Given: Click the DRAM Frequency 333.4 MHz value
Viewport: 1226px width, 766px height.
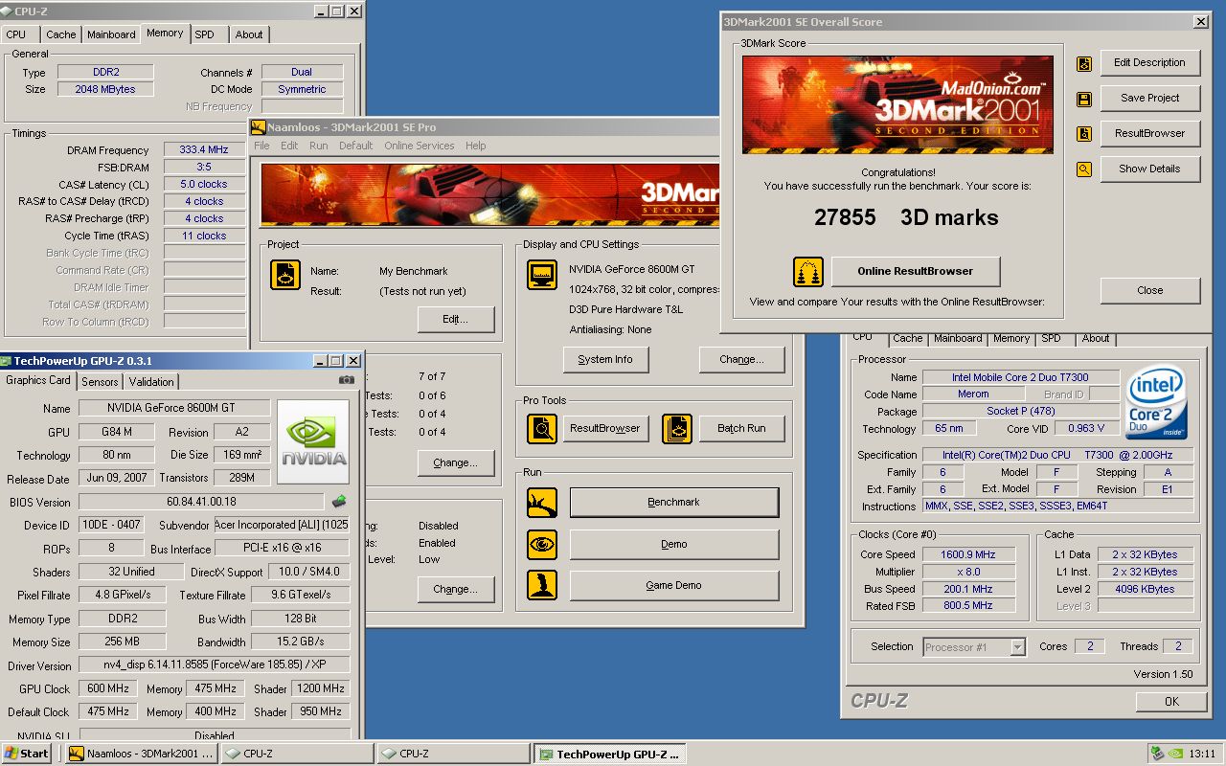Looking at the screenshot, I should pos(204,149).
